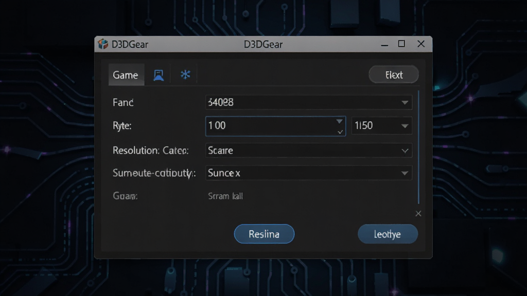Open the Sumoute-catiputy dropdown showing Sunce x
Screen dimensions: 527x296
coord(309,173)
